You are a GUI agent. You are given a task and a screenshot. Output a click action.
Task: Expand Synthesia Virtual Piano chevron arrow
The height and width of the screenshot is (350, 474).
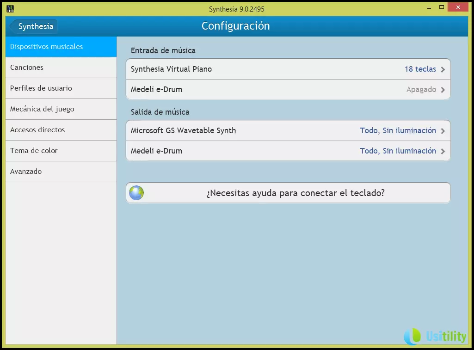click(443, 69)
